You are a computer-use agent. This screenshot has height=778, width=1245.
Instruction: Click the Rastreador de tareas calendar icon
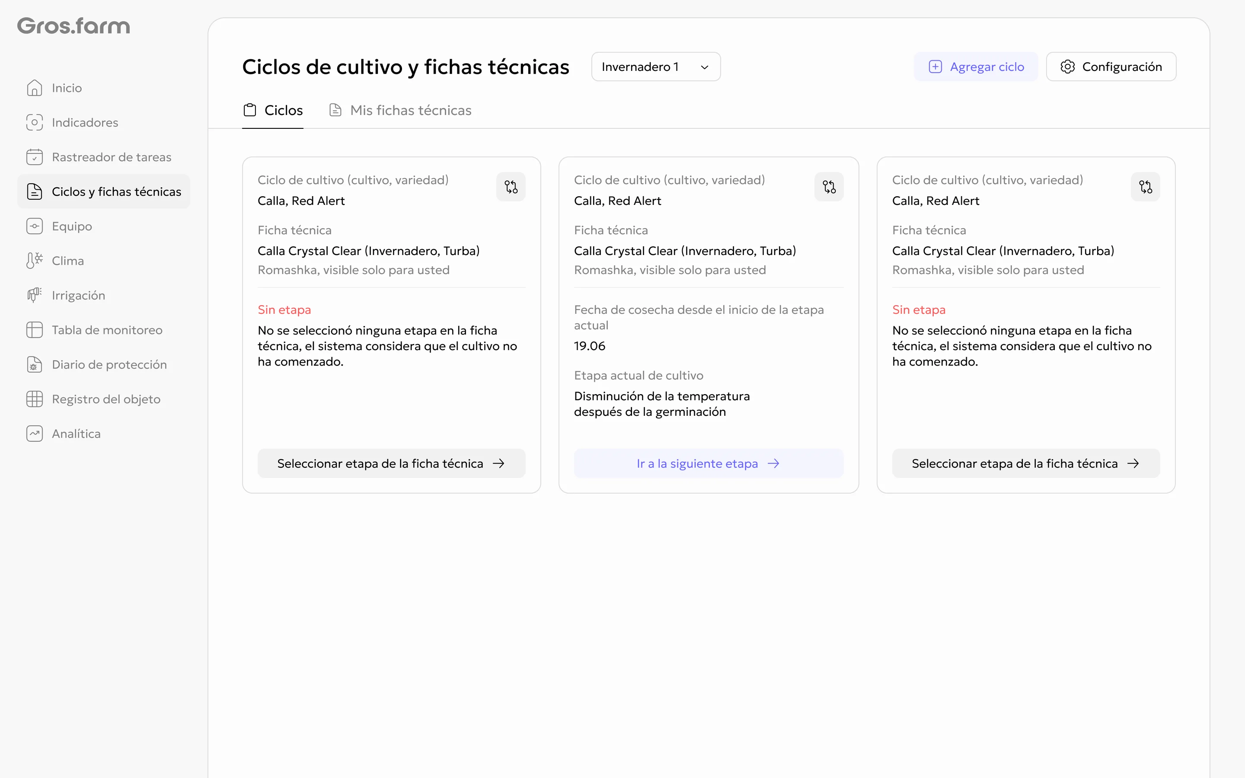(35, 157)
